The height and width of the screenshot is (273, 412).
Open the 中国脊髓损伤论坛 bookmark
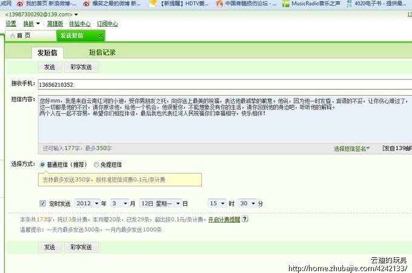coord(246,4)
